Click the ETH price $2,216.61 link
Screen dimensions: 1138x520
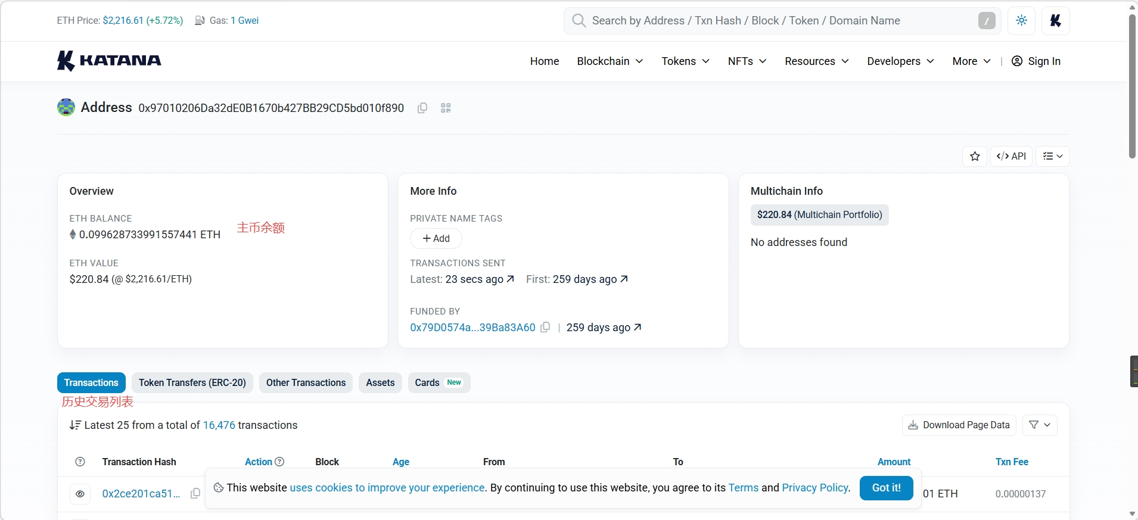[123, 21]
